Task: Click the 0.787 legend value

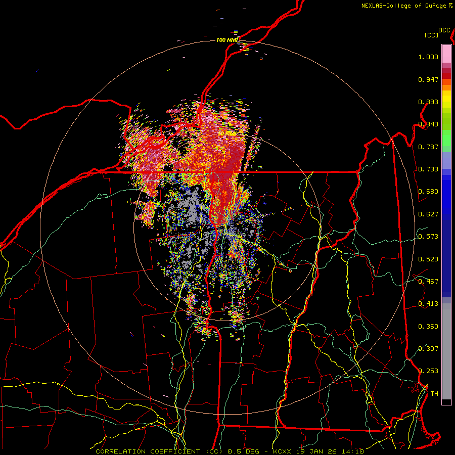Action: [428, 147]
